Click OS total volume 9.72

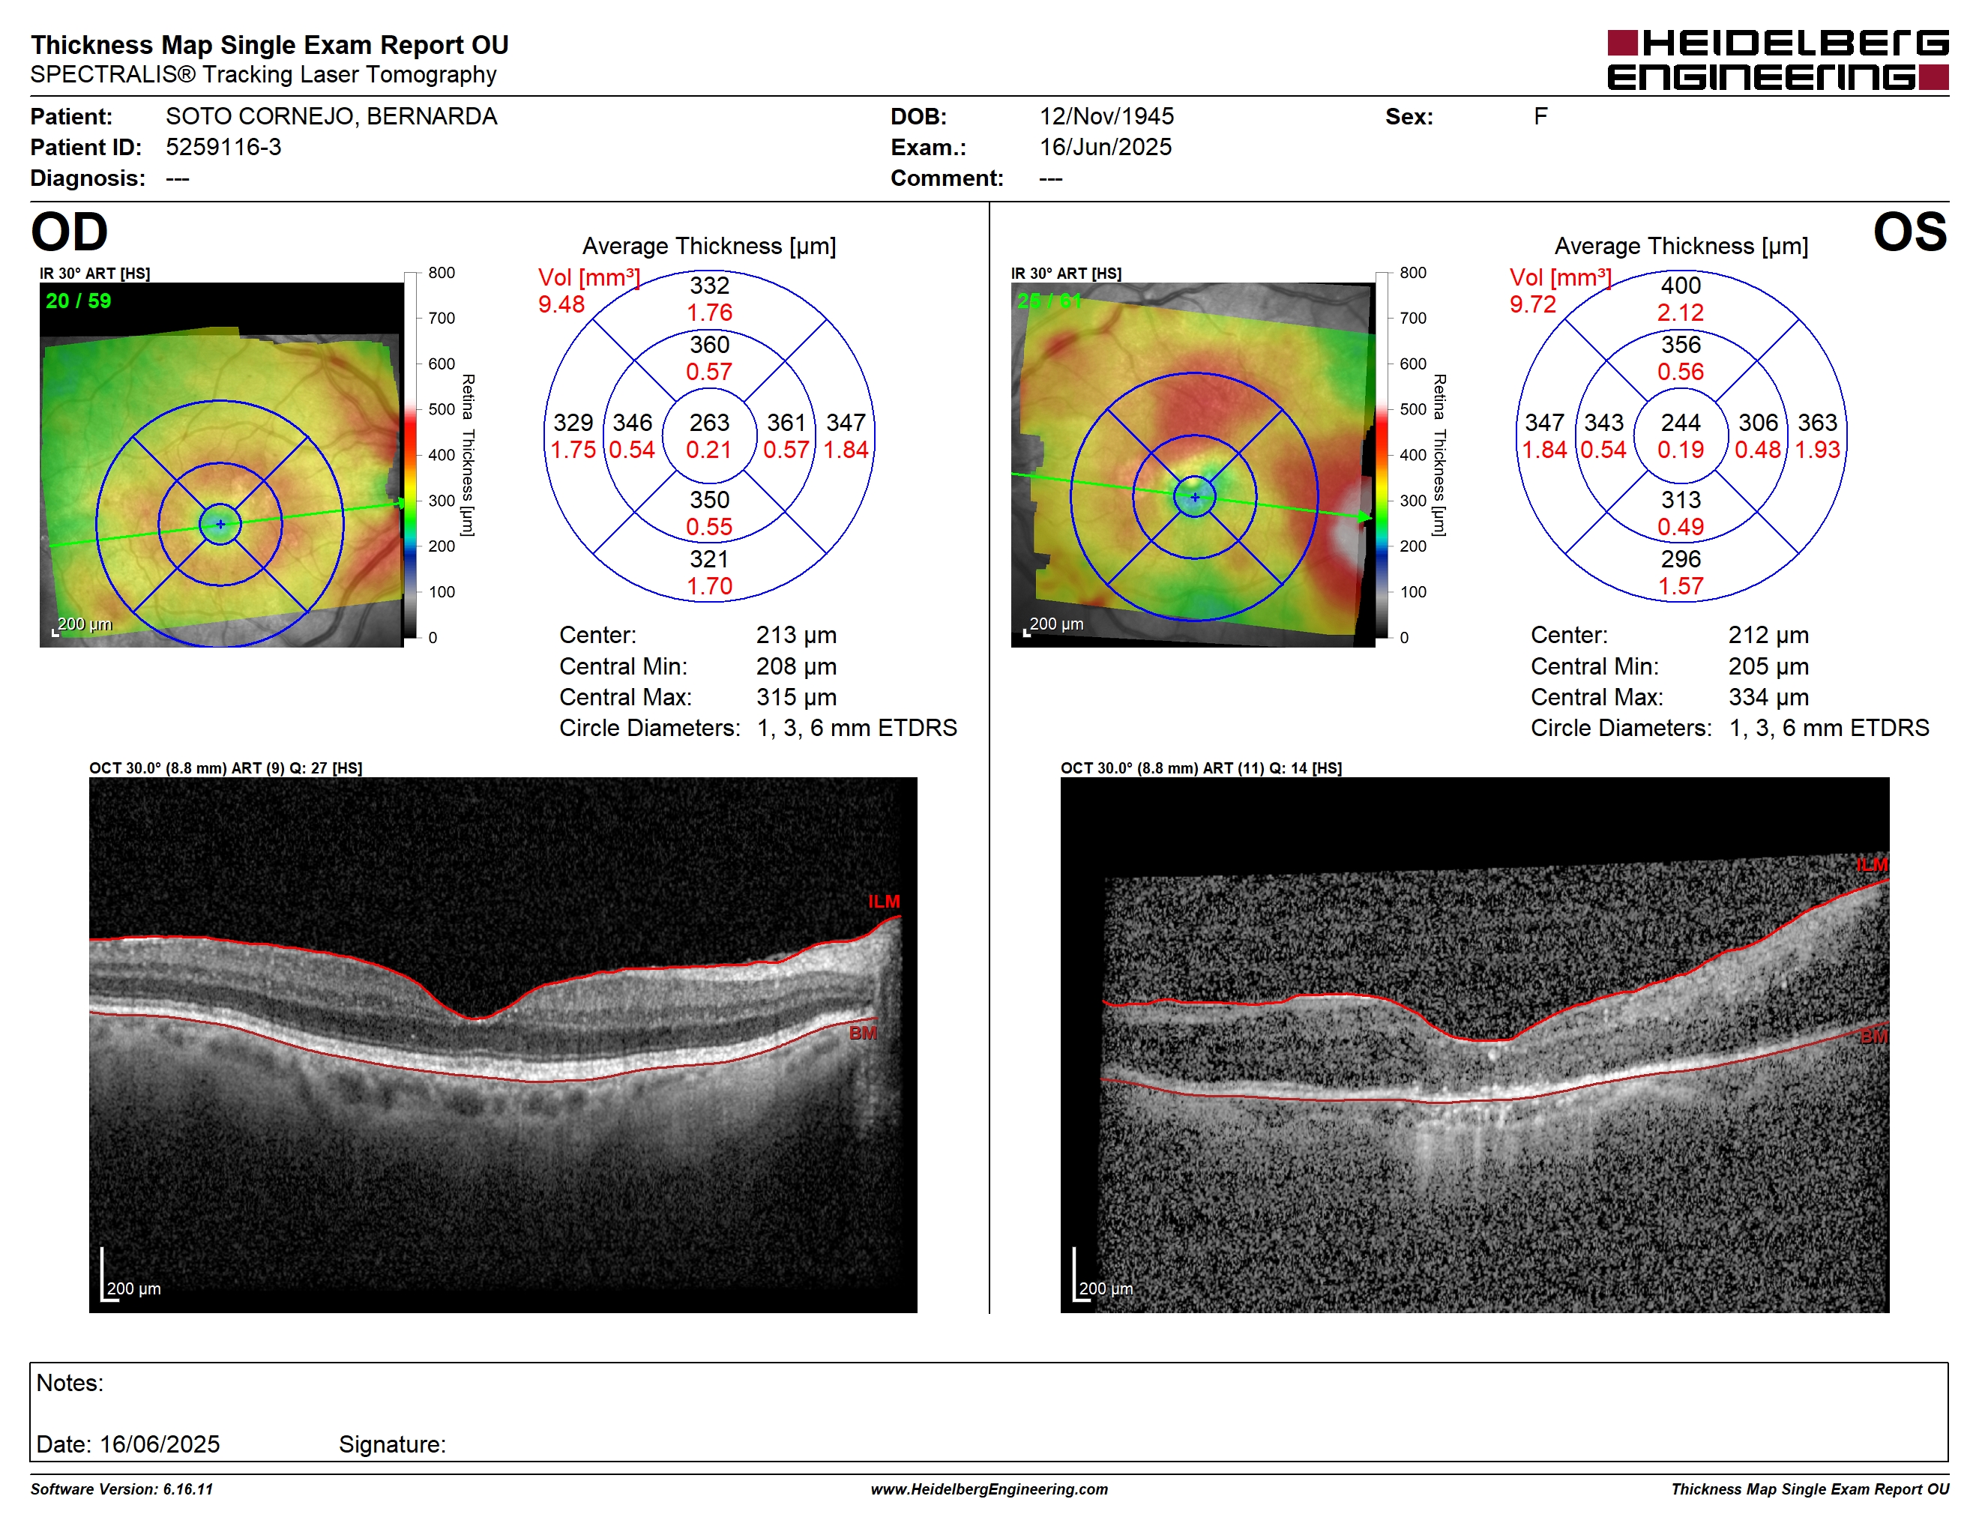1532,304
